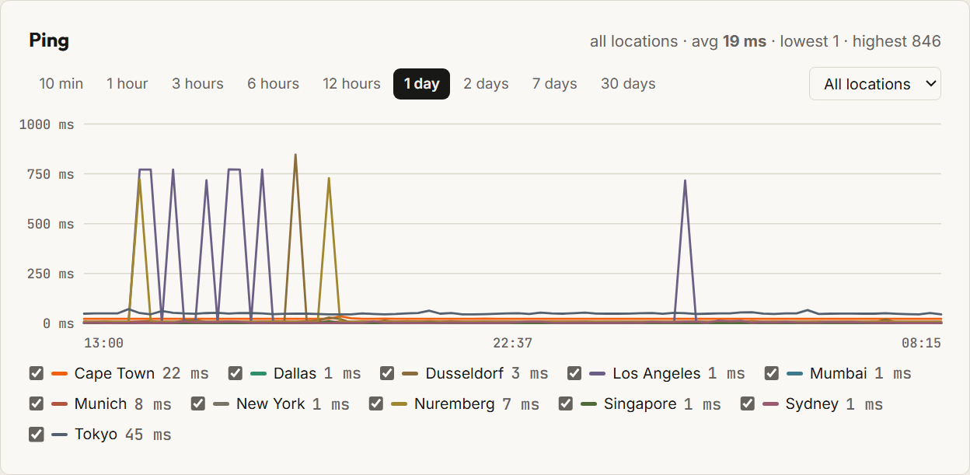This screenshot has width=970, height=475.
Task: Select the 3 hours range
Action: point(197,84)
